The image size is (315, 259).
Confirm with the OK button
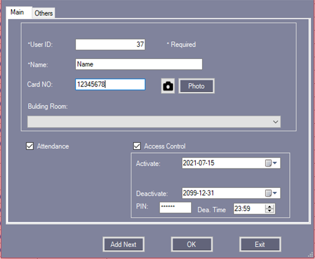coord(192,244)
